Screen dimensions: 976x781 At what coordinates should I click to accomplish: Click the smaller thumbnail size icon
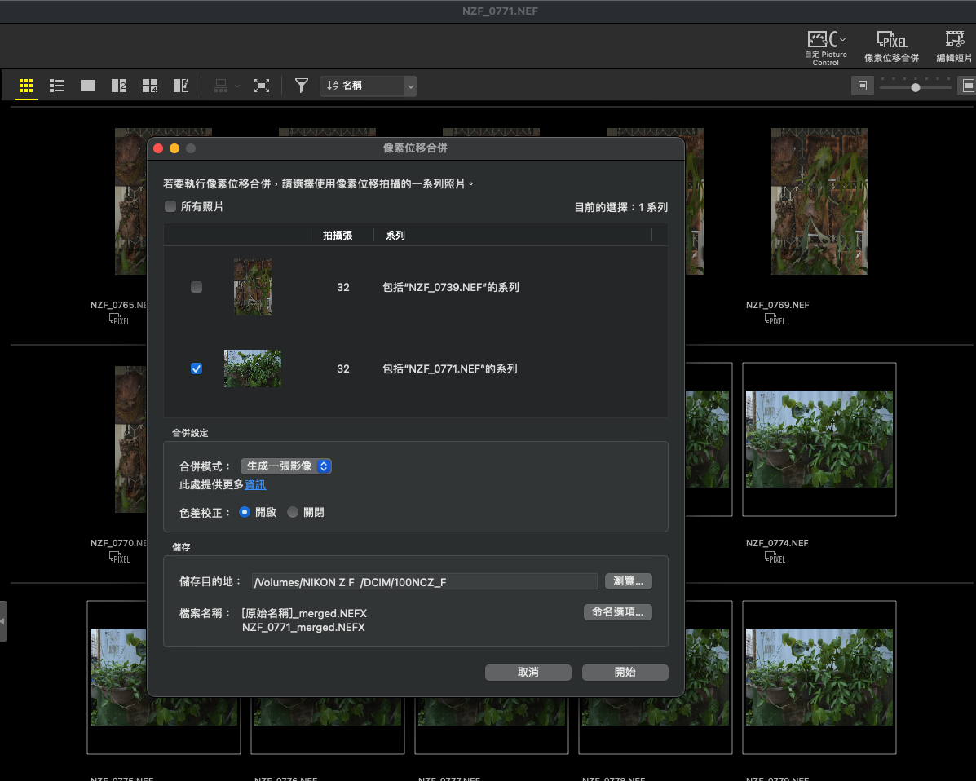pos(862,86)
